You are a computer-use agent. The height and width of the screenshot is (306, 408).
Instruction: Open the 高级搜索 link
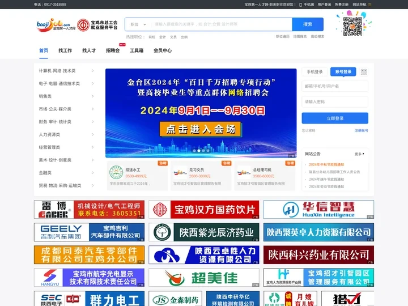click(x=317, y=37)
